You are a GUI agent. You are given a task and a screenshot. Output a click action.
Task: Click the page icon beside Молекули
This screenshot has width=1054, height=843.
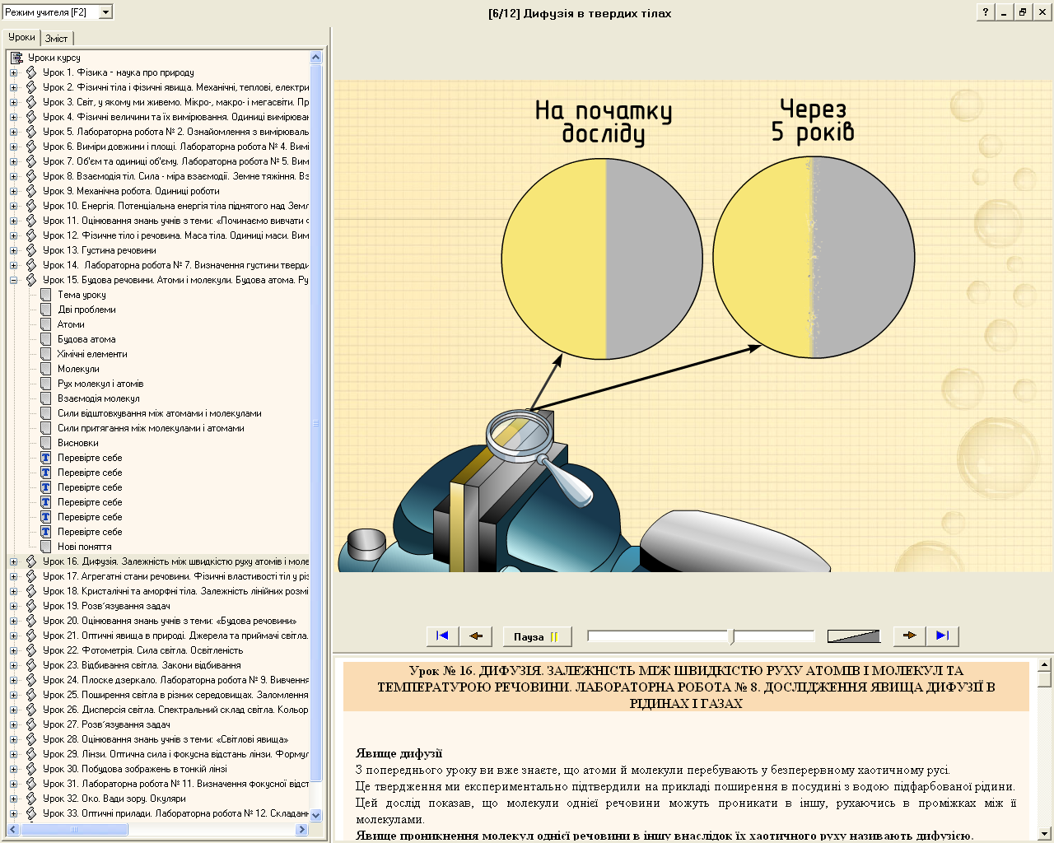(x=46, y=369)
